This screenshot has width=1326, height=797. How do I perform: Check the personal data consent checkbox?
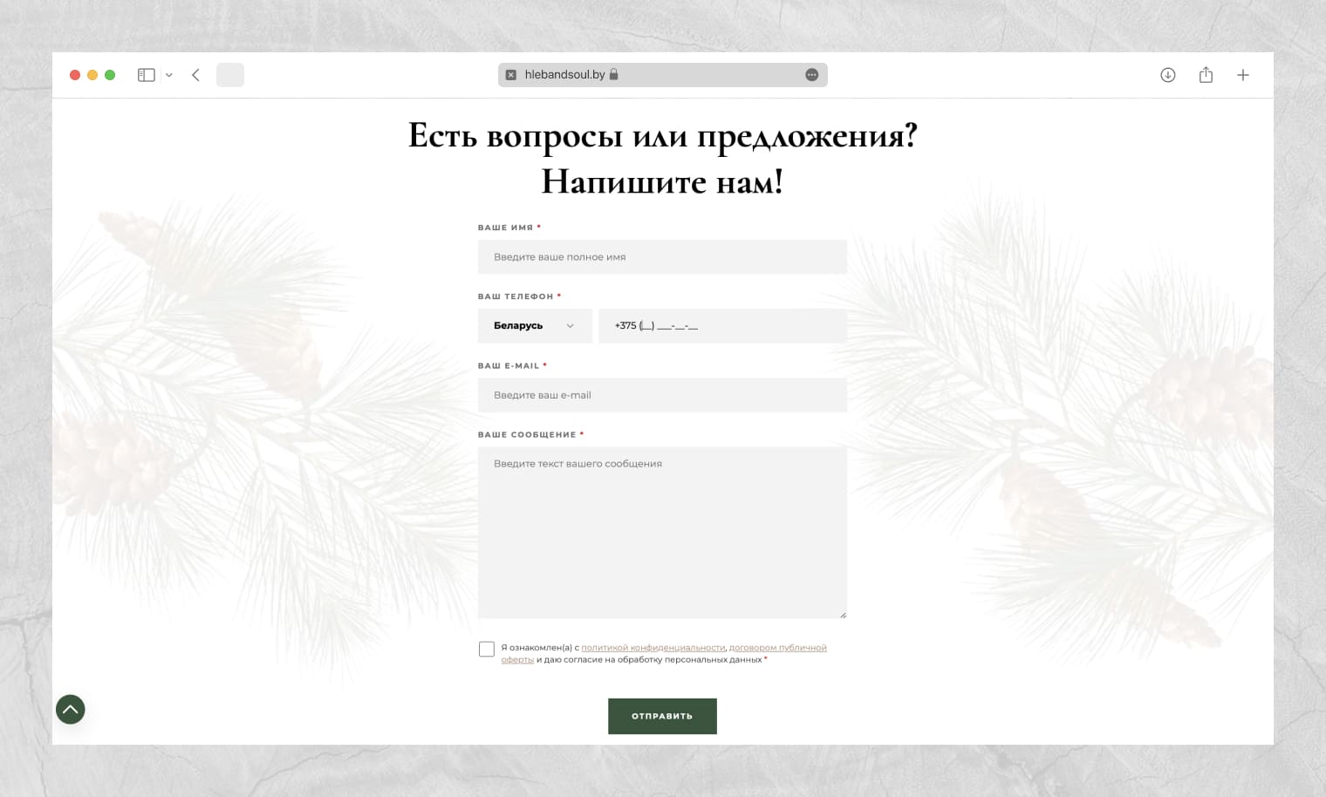click(487, 649)
